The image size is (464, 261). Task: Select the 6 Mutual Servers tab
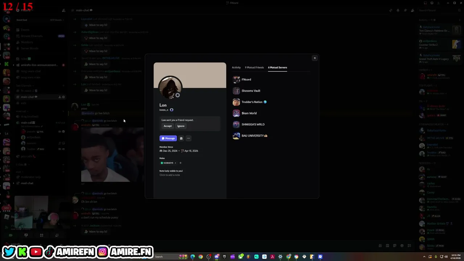(277, 67)
